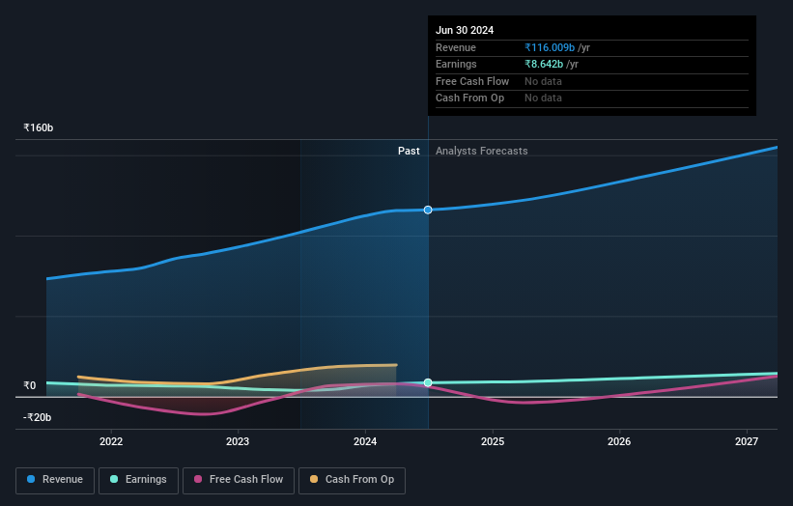Click the -₹20b y-axis label
Viewport: 793px width, 506px height.
click(38, 417)
